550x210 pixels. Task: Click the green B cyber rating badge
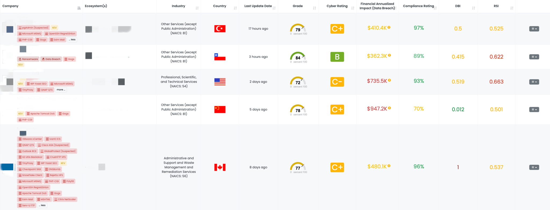(x=337, y=57)
